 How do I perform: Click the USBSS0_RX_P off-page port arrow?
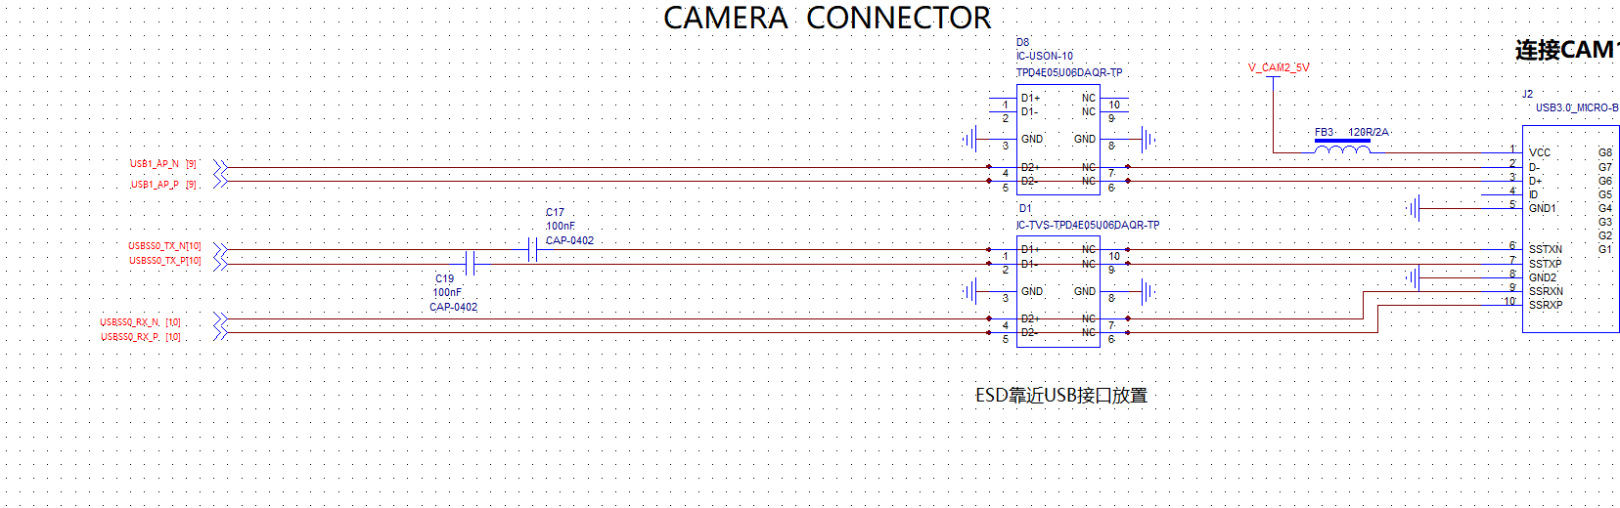(221, 333)
